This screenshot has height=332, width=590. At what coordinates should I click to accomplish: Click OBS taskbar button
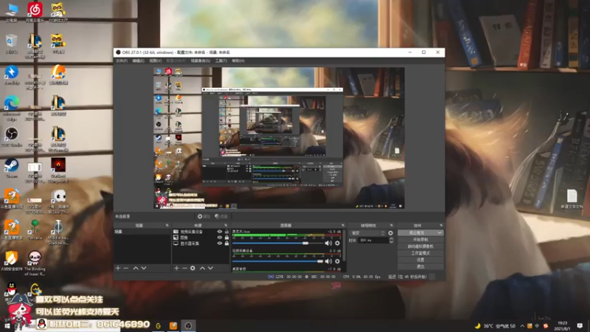click(188, 325)
